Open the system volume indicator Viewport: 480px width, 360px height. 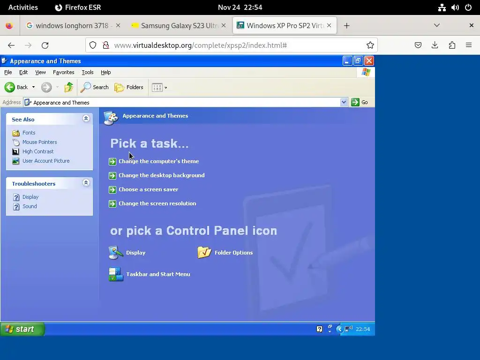[x=455, y=7]
